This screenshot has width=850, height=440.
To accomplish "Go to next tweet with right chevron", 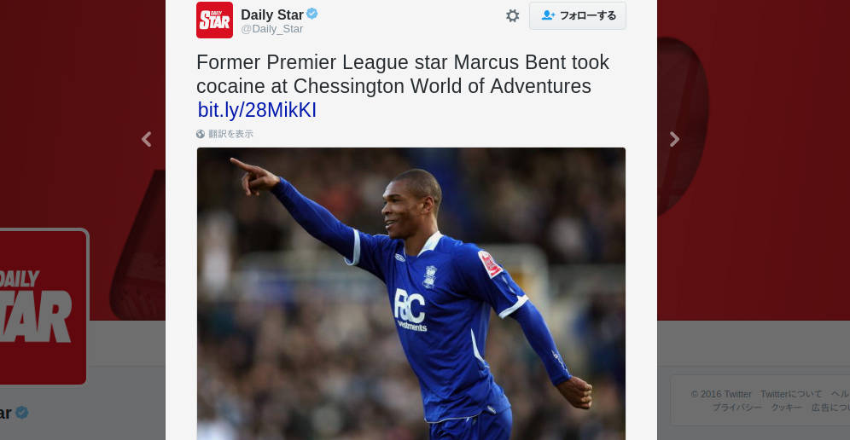I will (x=674, y=139).
